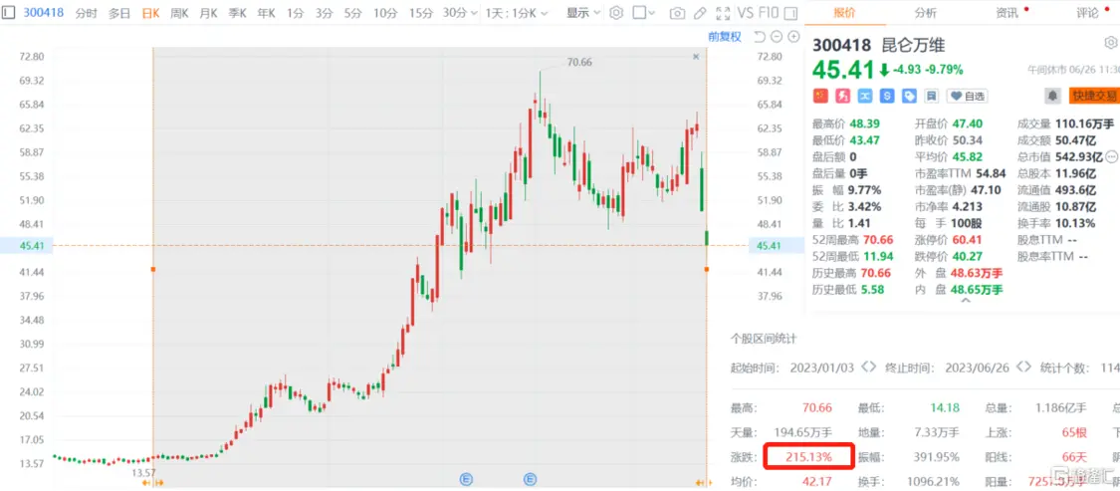Switch to the 分析 tab
This screenshot has height=491, width=1120.
pyautogui.click(x=925, y=13)
